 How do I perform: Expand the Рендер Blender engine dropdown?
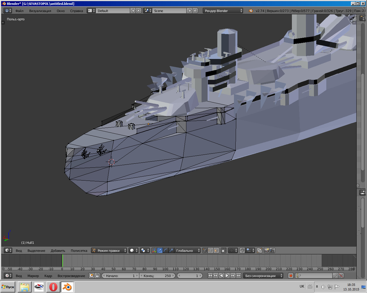pyautogui.click(x=223, y=11)
